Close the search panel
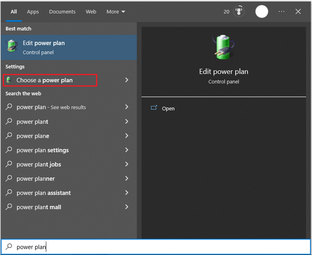 point(298,11)
